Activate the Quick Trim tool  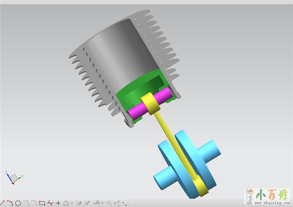coord(78,203)
